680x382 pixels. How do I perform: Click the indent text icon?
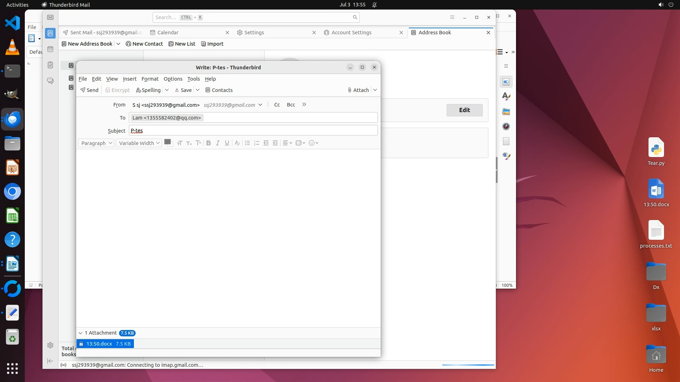point(275,143)
